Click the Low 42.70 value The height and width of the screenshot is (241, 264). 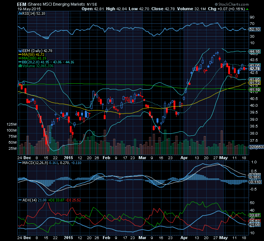click(139, 9)
